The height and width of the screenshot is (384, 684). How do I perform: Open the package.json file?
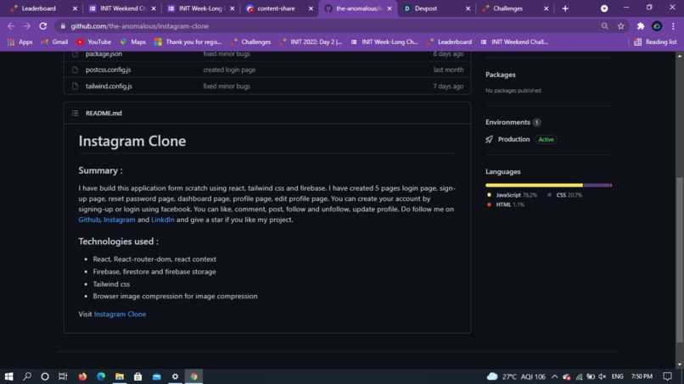click(104, 54)
